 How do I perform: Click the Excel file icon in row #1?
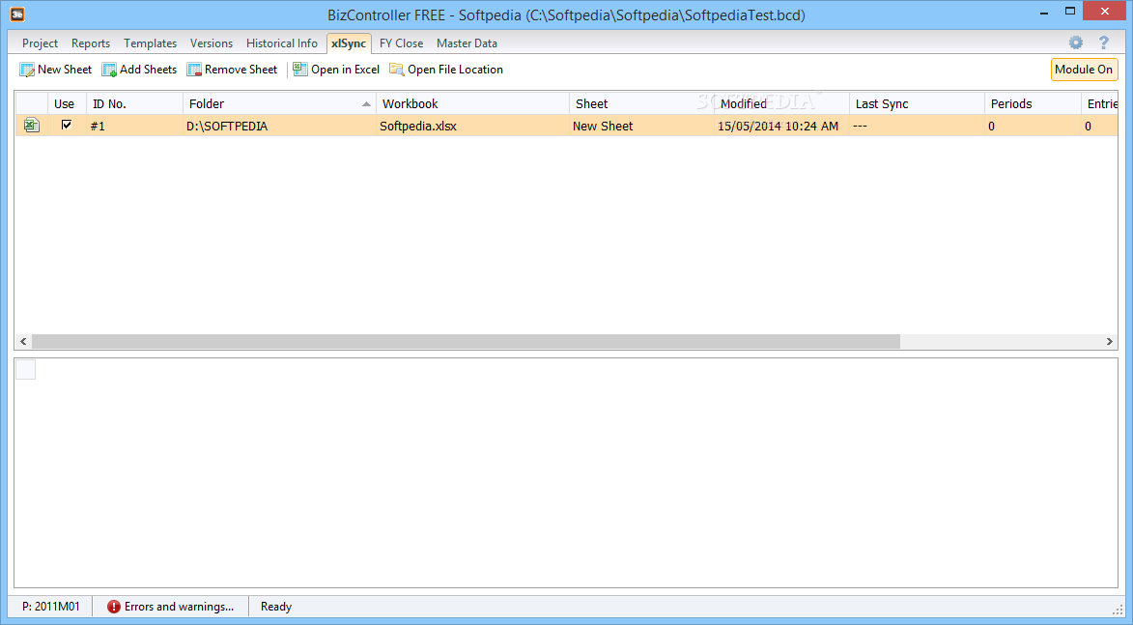point(31,125)
